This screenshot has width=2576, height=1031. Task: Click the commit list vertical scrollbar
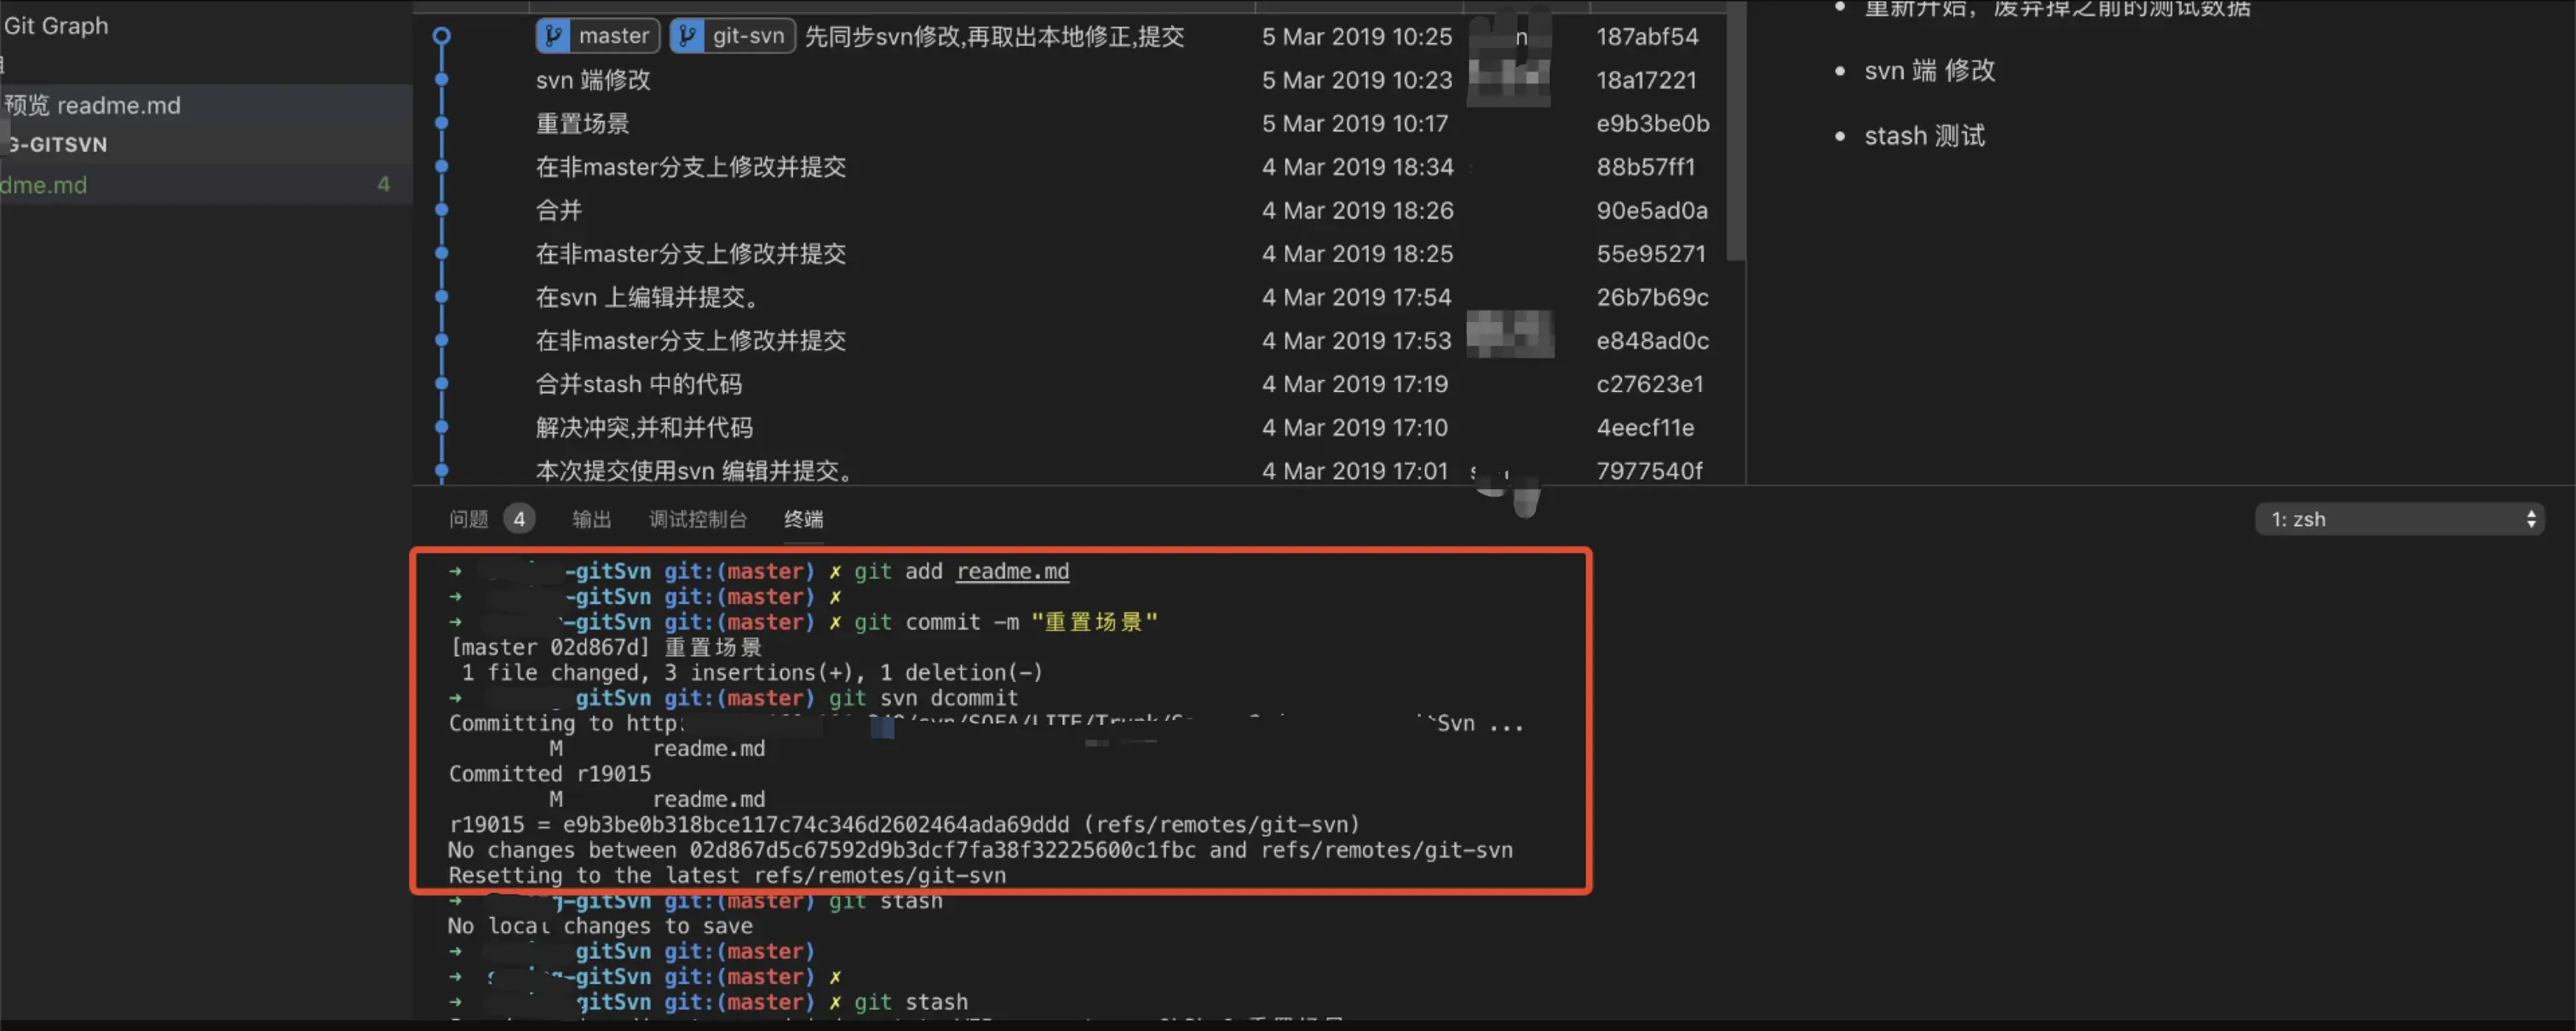click(x=1737, y=130)
